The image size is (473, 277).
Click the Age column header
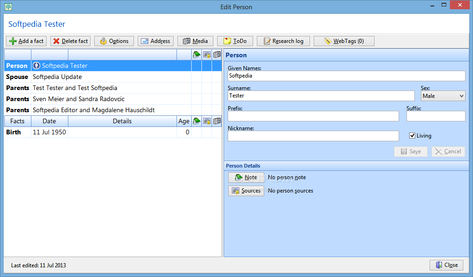(x=184, y=121)
